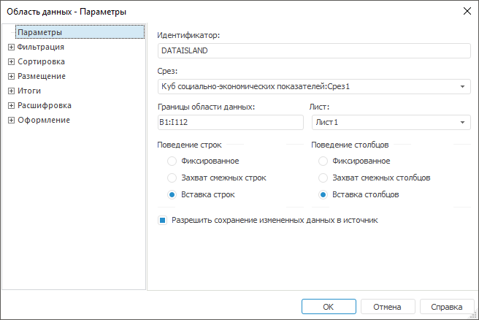Select Вставка строк radio button
The width and height of the screenshot is (479, 320).
click(172, 194)
